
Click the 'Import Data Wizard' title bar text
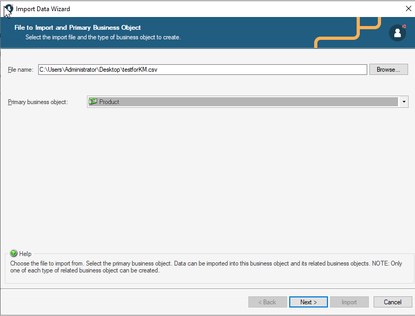[x=43, y=9]
